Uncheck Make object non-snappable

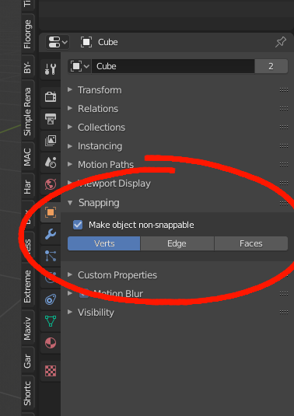pyautogui.click(x=78, y=225)
